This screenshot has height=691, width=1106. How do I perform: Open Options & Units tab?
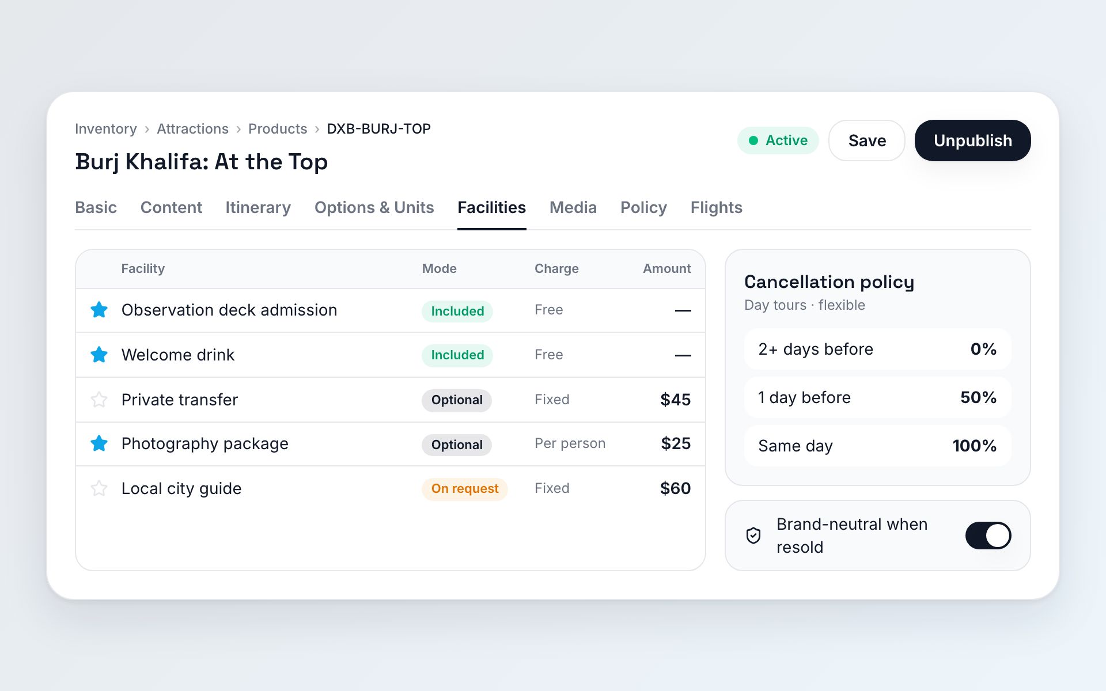374,207
